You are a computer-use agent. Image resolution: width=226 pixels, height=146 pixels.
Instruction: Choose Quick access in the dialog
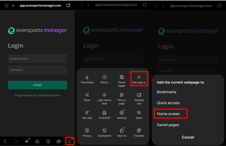[168, 103]
